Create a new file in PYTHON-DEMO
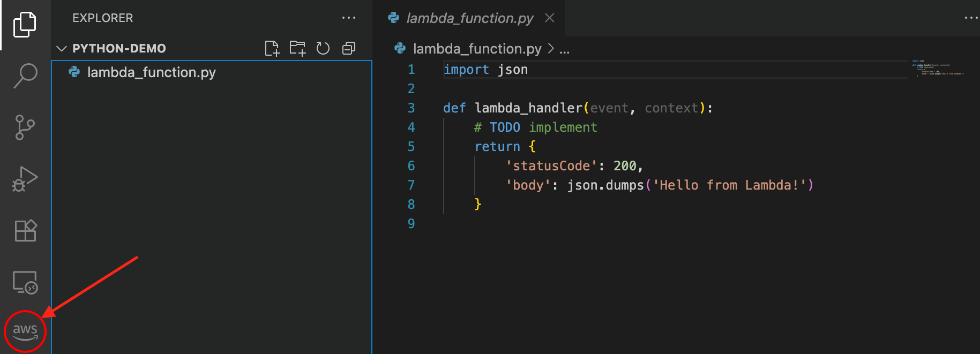Screen dimensions: 980x354 272,48
